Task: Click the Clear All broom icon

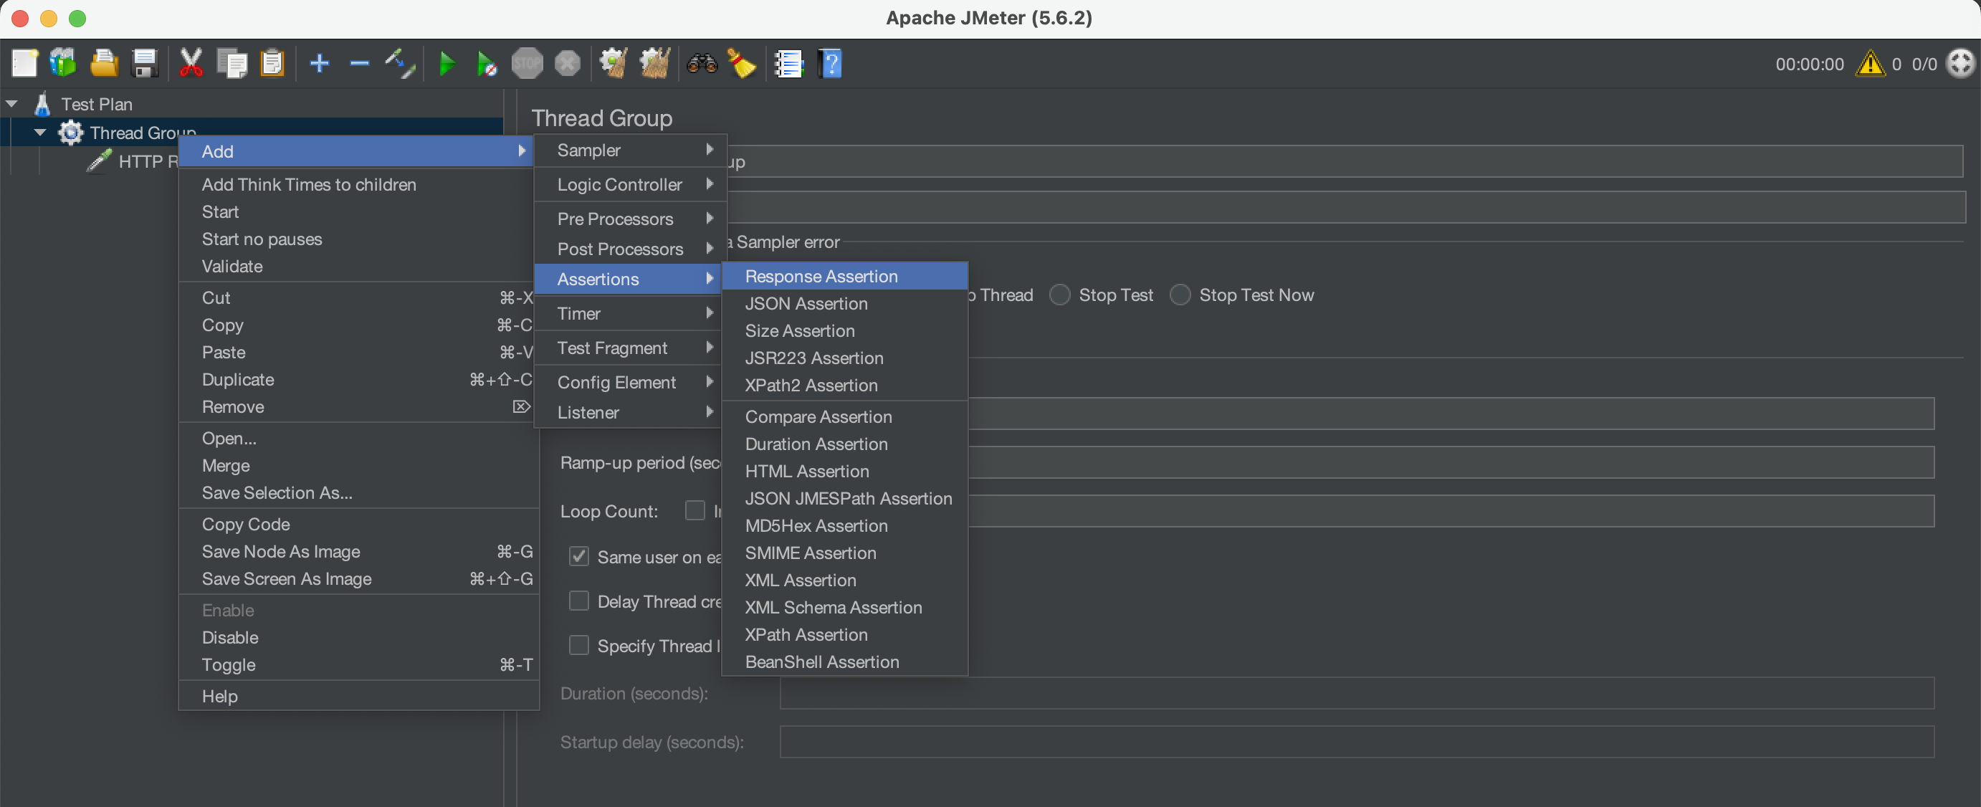Action: point(655,63)
